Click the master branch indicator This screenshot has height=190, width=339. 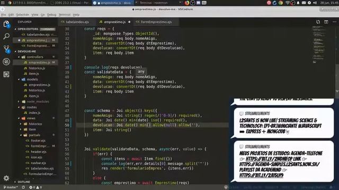point(11,187)
